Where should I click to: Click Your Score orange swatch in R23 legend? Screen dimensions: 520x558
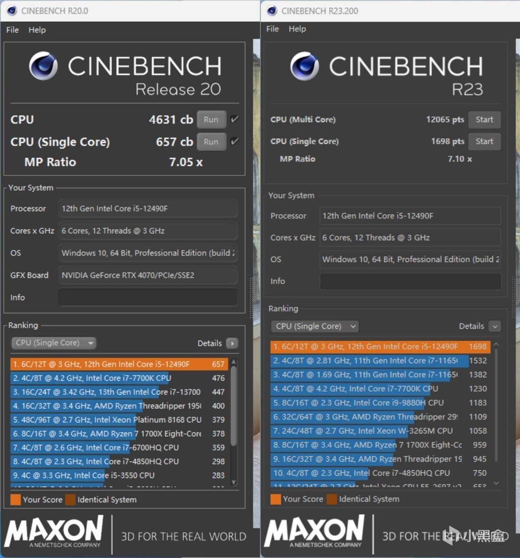pos(276,499)
